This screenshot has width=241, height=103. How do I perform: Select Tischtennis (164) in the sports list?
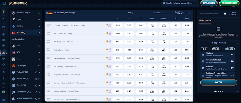(24, 92)
